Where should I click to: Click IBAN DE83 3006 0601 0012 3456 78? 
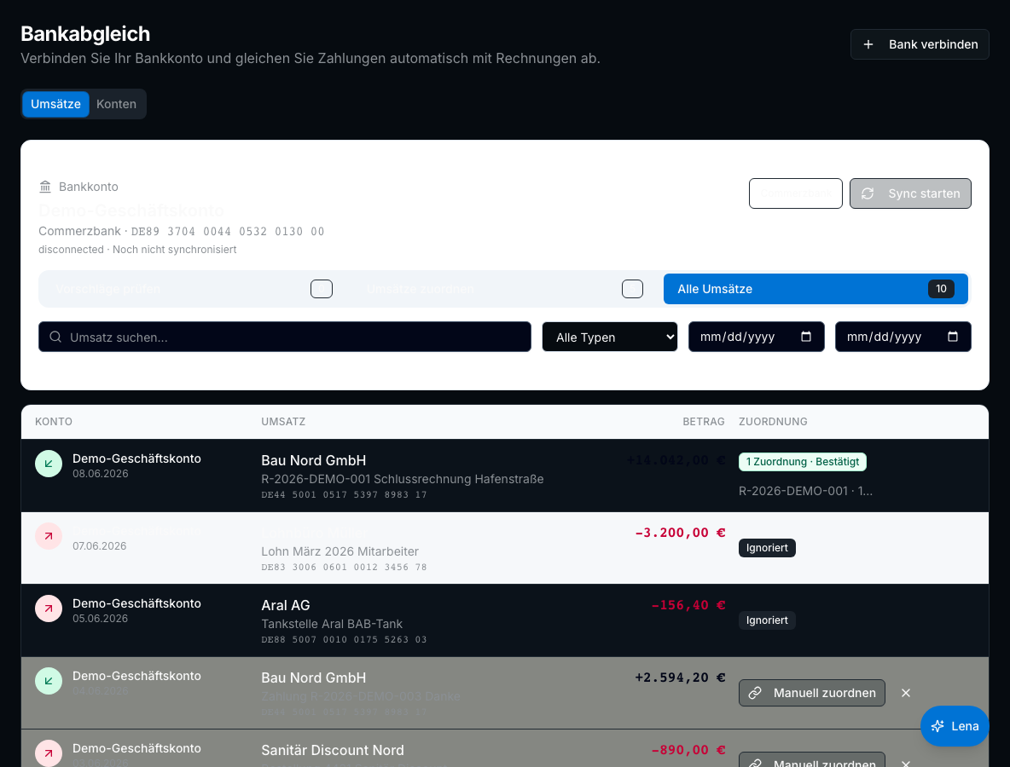click(344, 568)
